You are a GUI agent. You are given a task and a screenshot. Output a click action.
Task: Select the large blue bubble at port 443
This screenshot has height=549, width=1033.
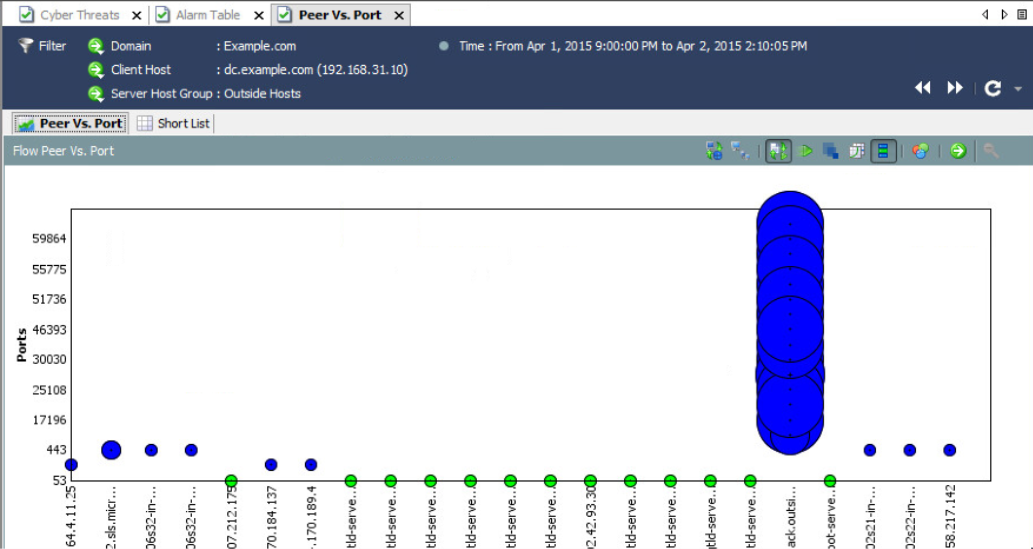tap(111, 450)
